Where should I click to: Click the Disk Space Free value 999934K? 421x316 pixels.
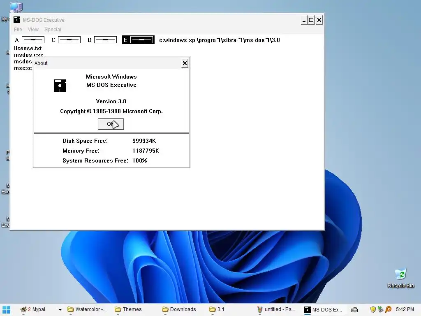(144, 141)
